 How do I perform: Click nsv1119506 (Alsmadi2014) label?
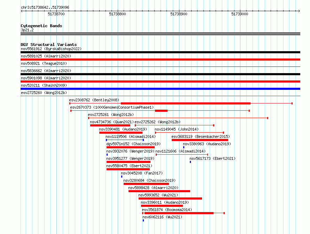[x=131, y=136]
